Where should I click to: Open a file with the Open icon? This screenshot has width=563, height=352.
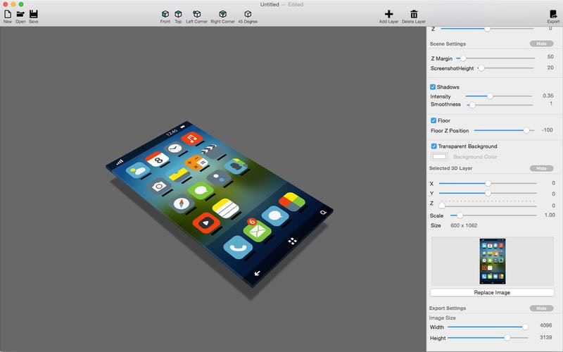[20, 16]
